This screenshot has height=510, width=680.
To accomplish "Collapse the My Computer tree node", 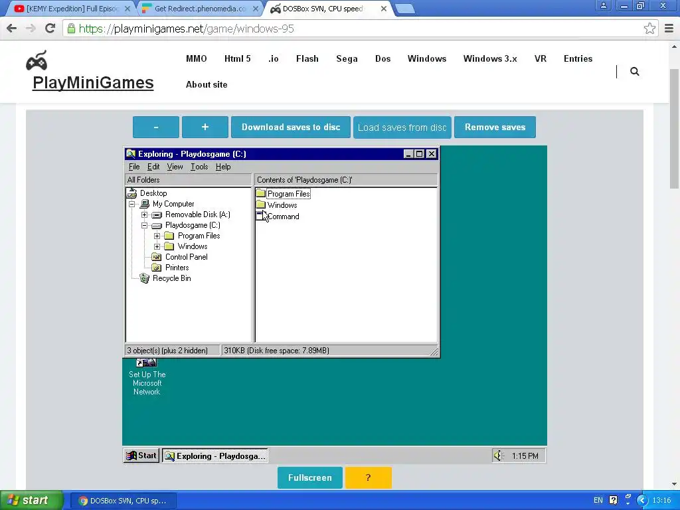I will pyautogui.click(x=132, y=204).
